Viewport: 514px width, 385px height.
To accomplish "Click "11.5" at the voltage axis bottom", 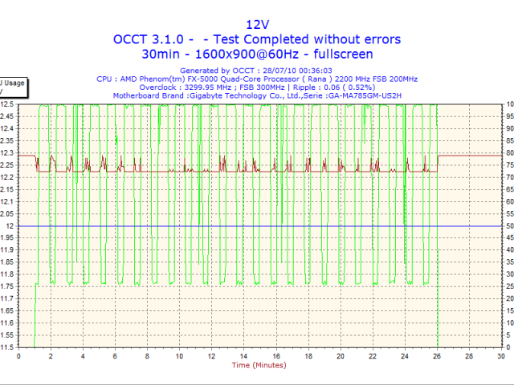I will pyautogui.click(x=6, y=347).
